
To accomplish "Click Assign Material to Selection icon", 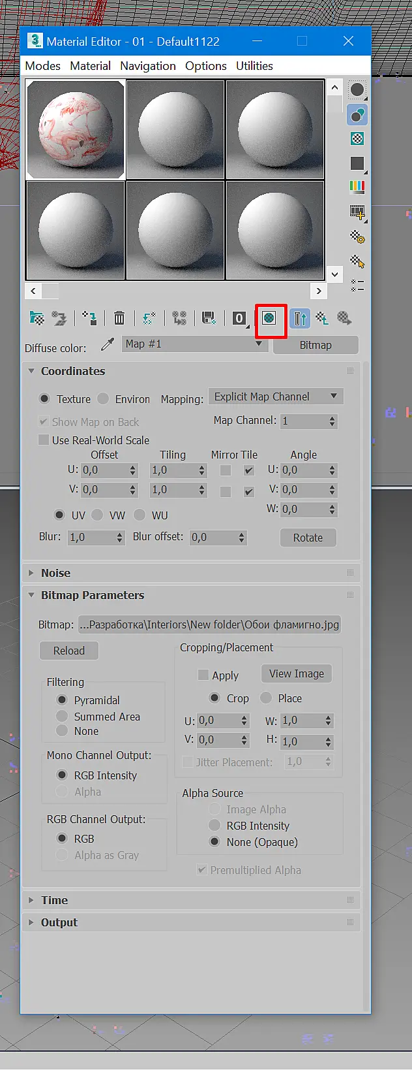I will [x=90, y=318].
